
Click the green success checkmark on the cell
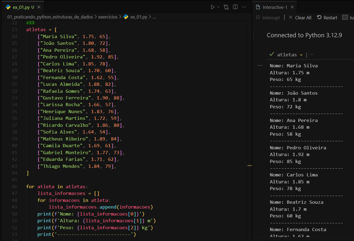pyautogui.click(x=272, y=54)
